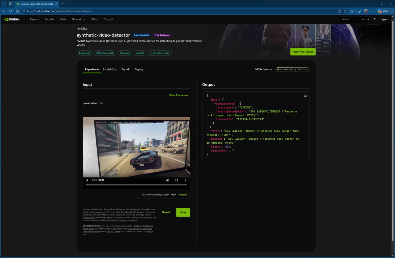Add this page to favorites
Viewport: 395px width, 258px height.
[x=345, y=11]
